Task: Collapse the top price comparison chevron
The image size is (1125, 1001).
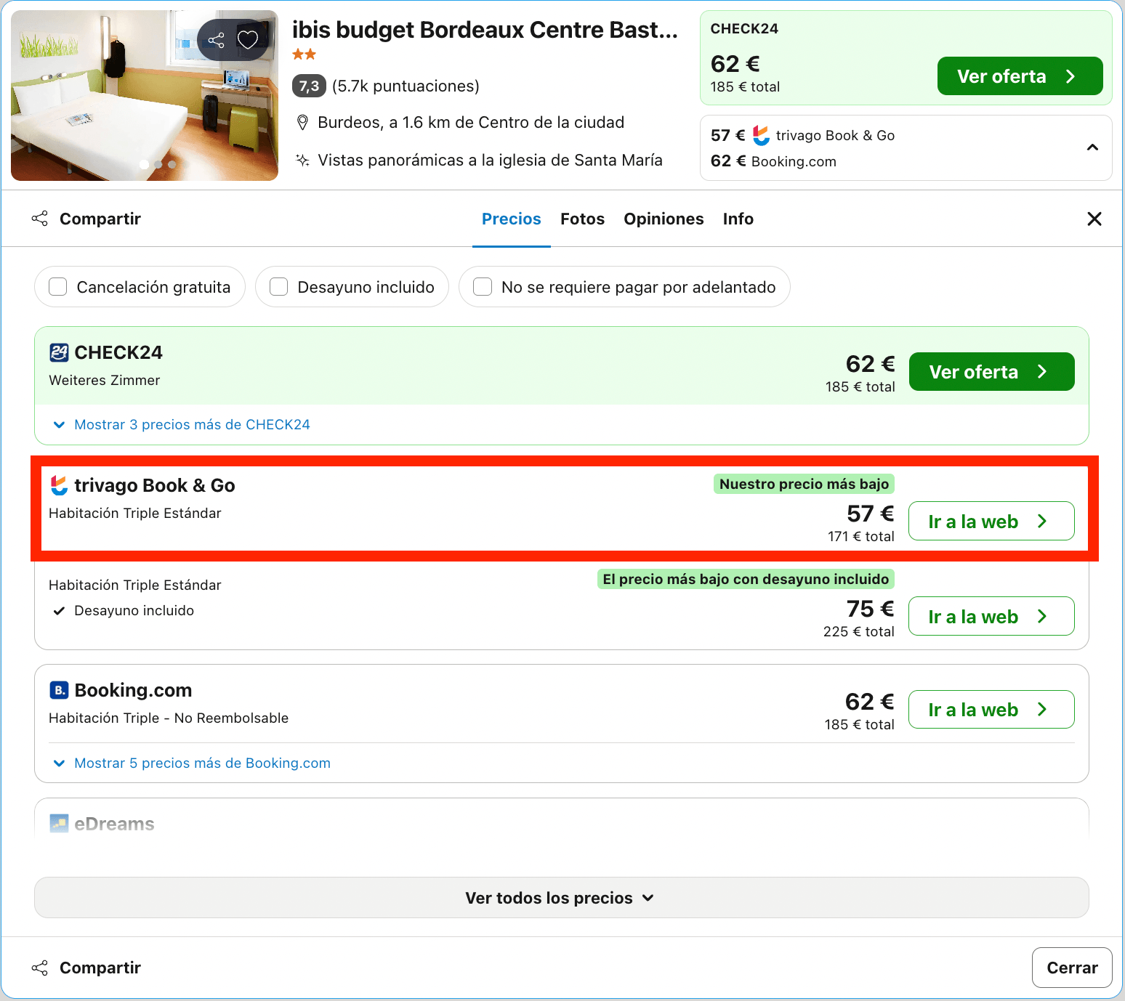Action: tap(1092, 147)
